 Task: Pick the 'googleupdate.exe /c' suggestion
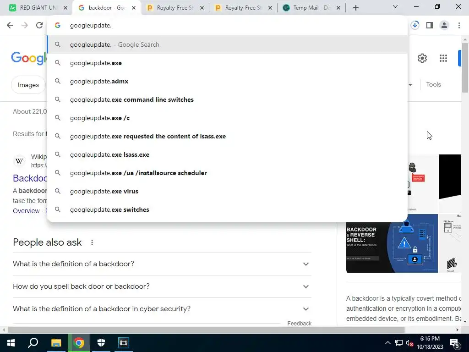click(227, 118)
